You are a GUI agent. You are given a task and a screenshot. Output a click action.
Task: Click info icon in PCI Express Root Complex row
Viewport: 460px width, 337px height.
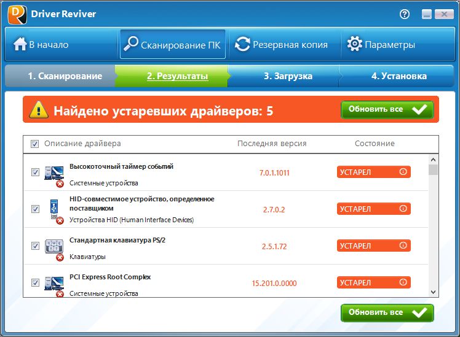coord(403,282)
